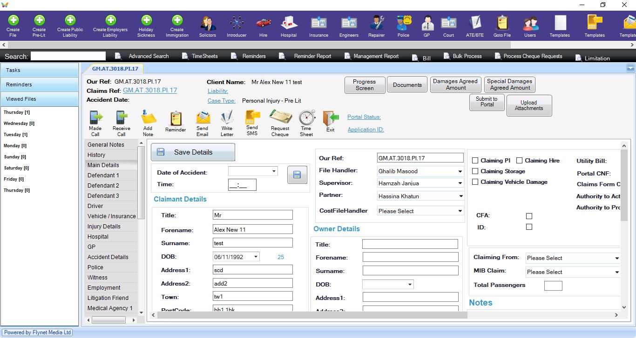Enable the Claiming PI checkbox
Screen dimensions: 636x338
pos(475,161)
